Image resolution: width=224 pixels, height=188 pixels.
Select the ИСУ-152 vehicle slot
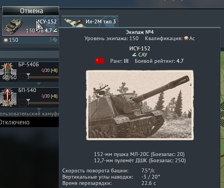tap(31, 26)
